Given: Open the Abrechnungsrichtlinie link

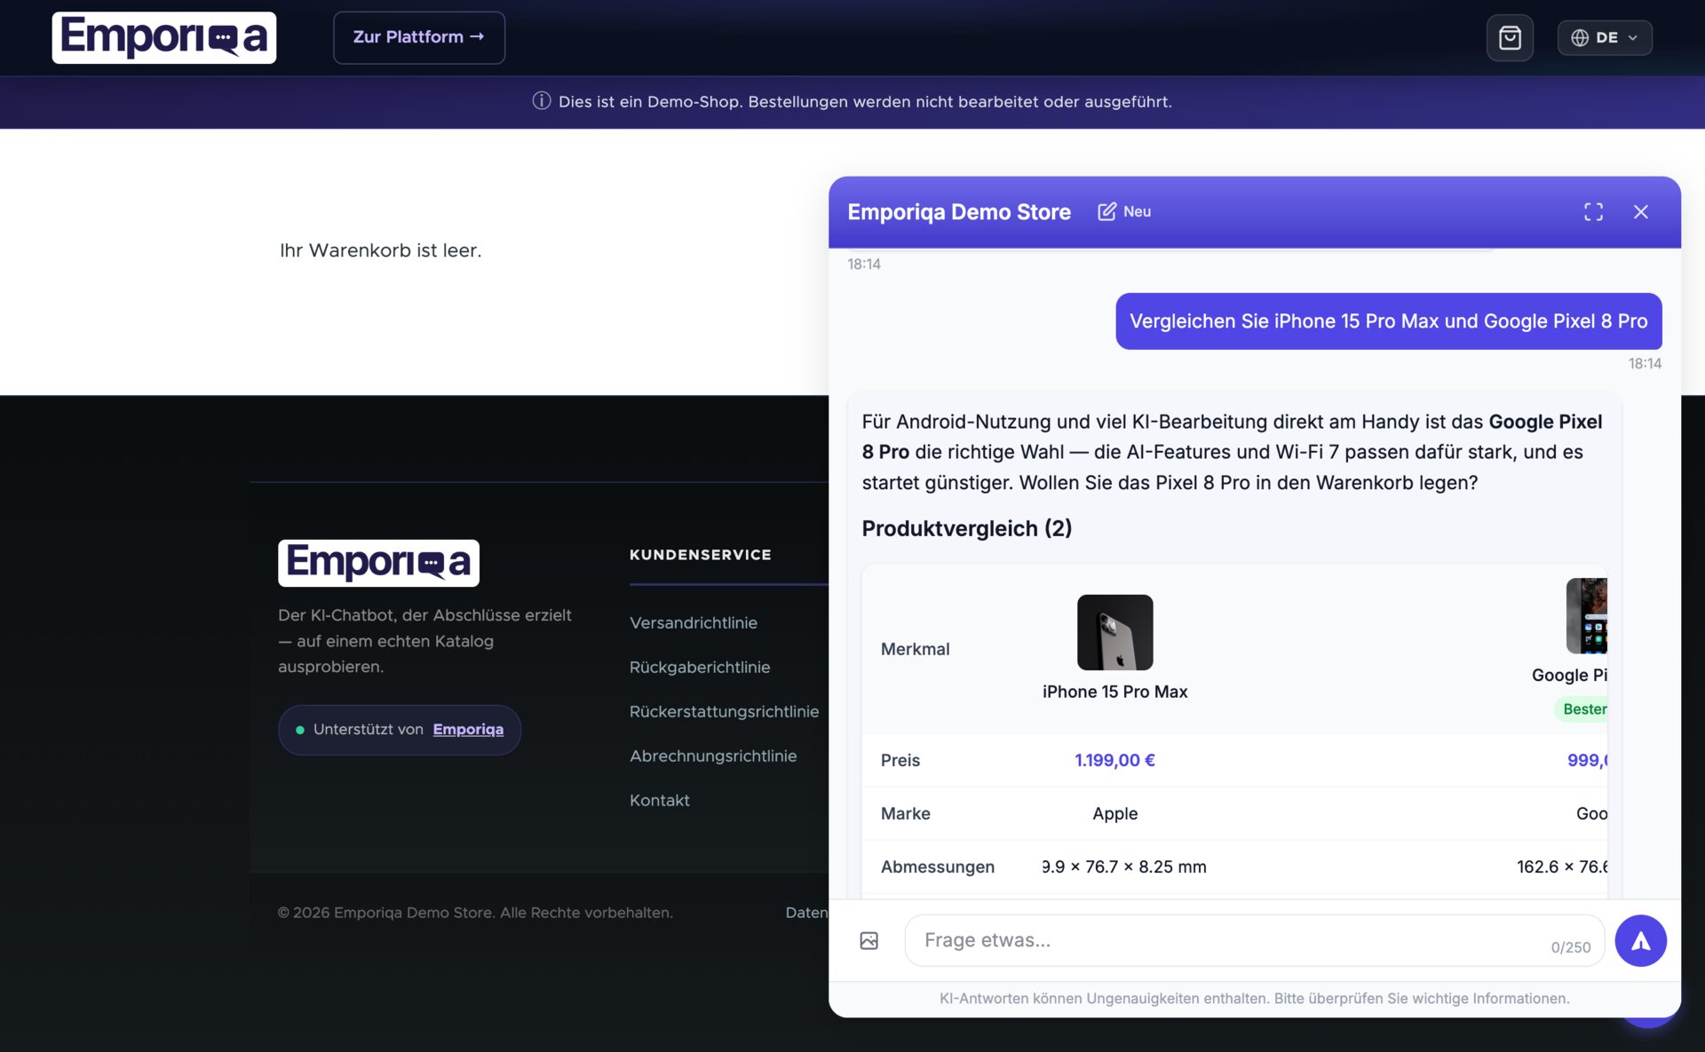Looking at the screenshot, I should tap(713, 755).
